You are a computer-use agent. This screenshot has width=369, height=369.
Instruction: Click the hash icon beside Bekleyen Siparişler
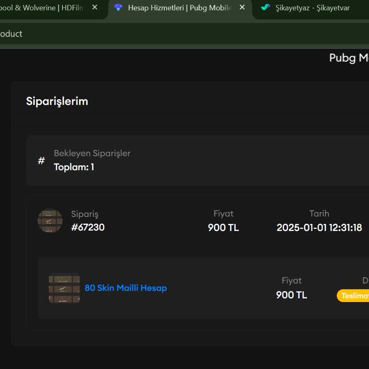coord(41,161)
